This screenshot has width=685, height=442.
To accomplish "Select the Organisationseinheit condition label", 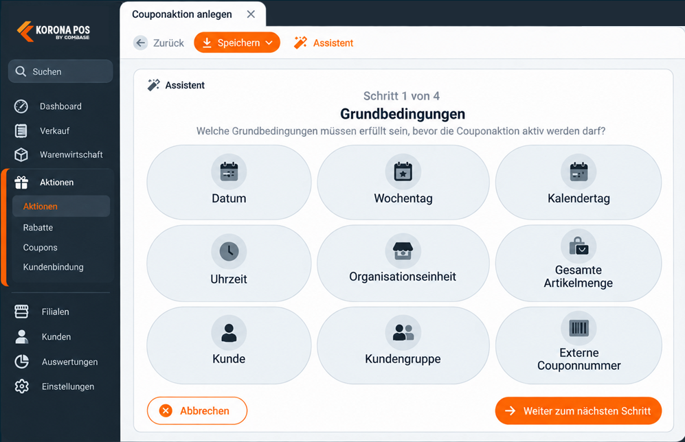I will point(403,277).
